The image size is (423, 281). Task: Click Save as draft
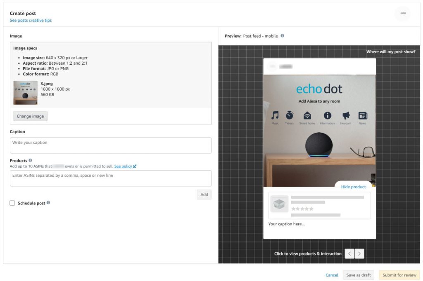coord(359,275)
